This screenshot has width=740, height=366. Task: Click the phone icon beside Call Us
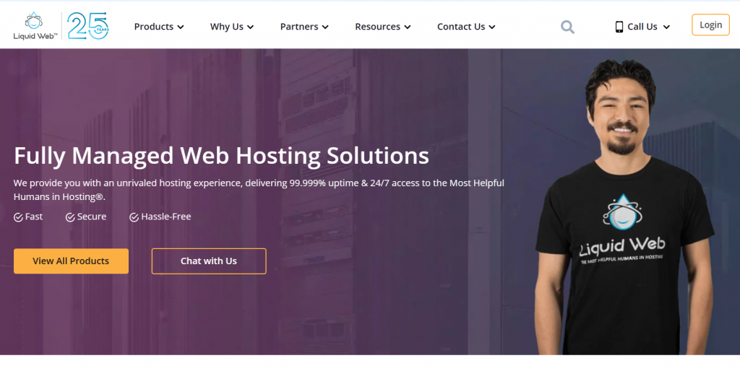(x=619, y=27)
